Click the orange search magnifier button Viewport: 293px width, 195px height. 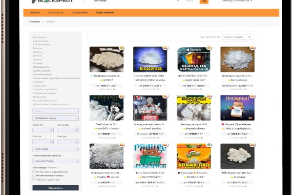204,1
